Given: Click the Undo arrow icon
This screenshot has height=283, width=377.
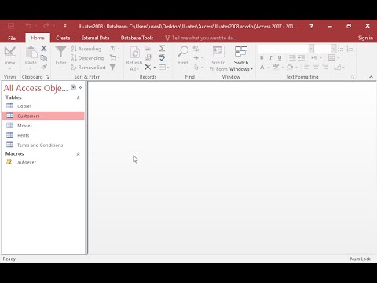Looking at the screenshot, I should coord(28,26).
